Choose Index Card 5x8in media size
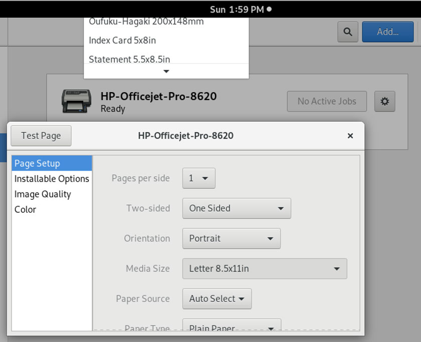The image size is (421, 342). click(x=166, y=40)
